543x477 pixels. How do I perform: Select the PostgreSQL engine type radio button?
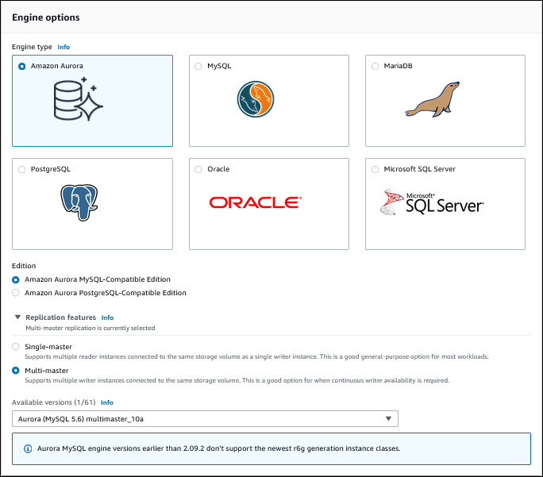(x=21, y=169)
